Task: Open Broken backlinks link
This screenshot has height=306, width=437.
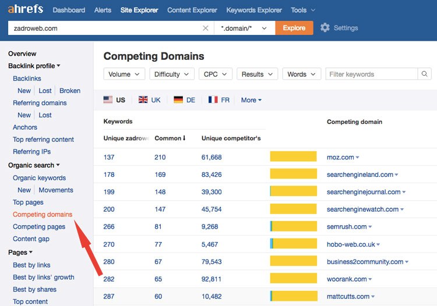Action: click(x=70, y=91)
